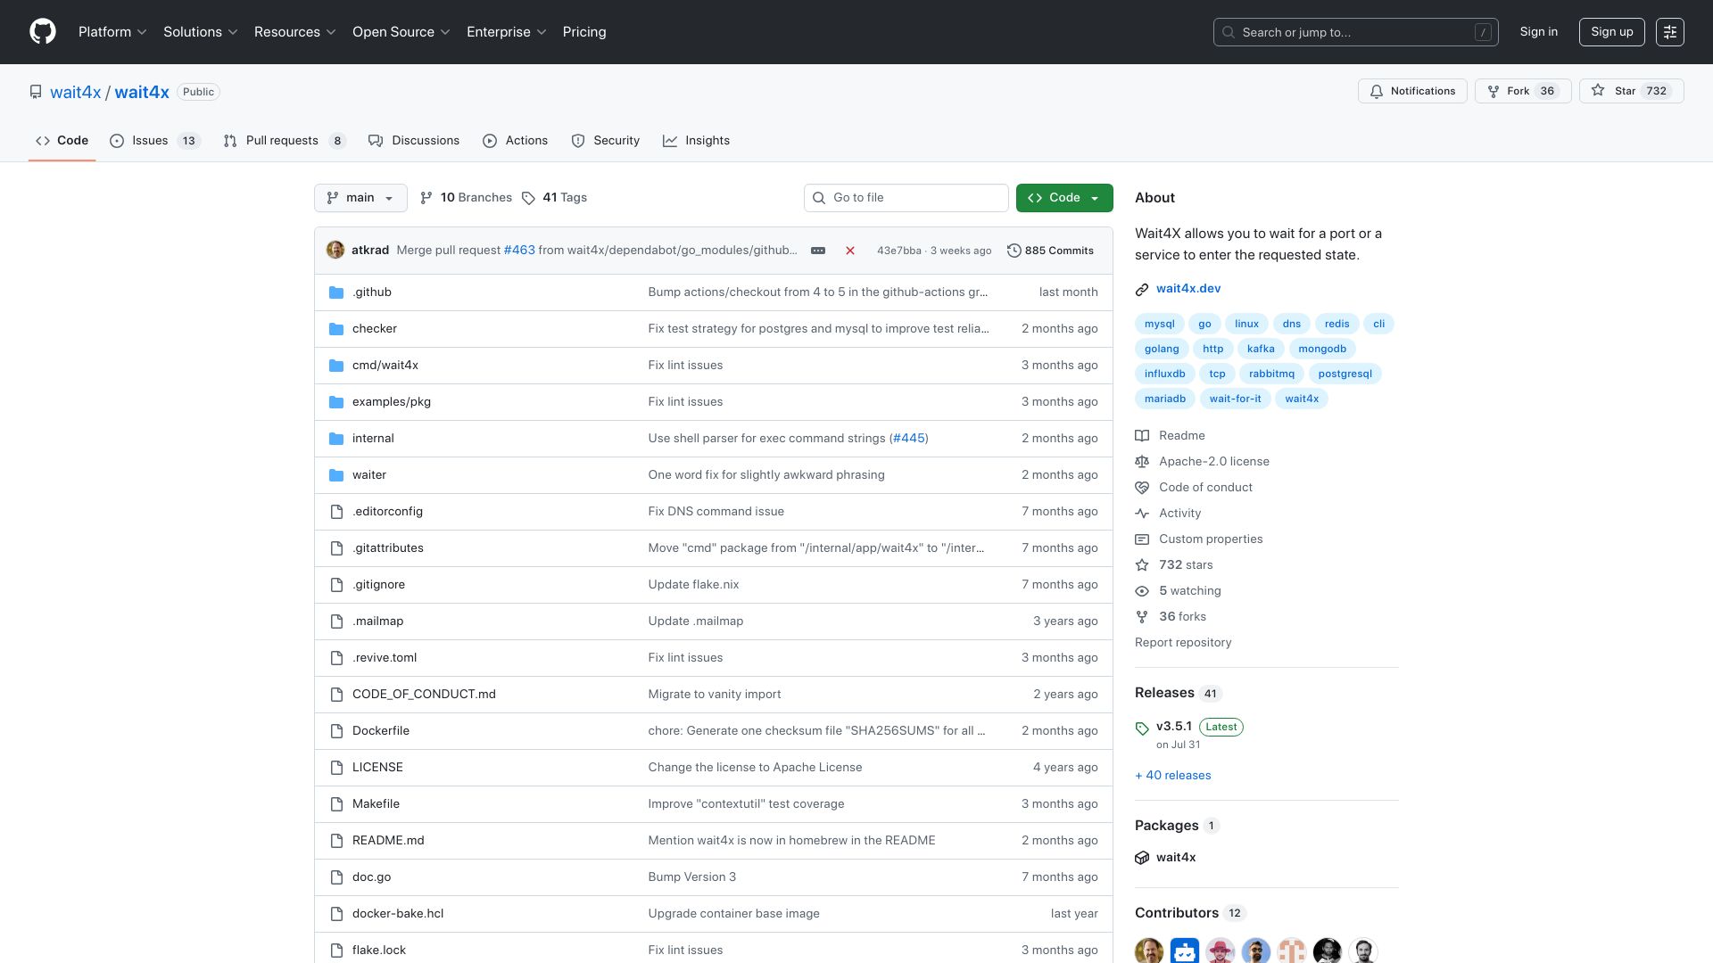Expand the commit message ellipsis icon
Image resolution: width=1713 pixels, height=963 pixels.
818,251
